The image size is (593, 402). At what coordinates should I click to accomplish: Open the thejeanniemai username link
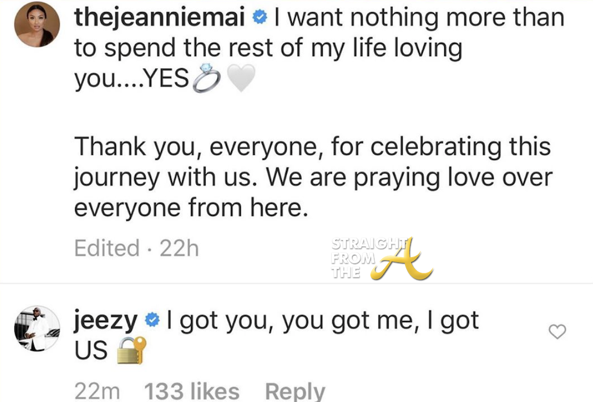click(163, 19)
